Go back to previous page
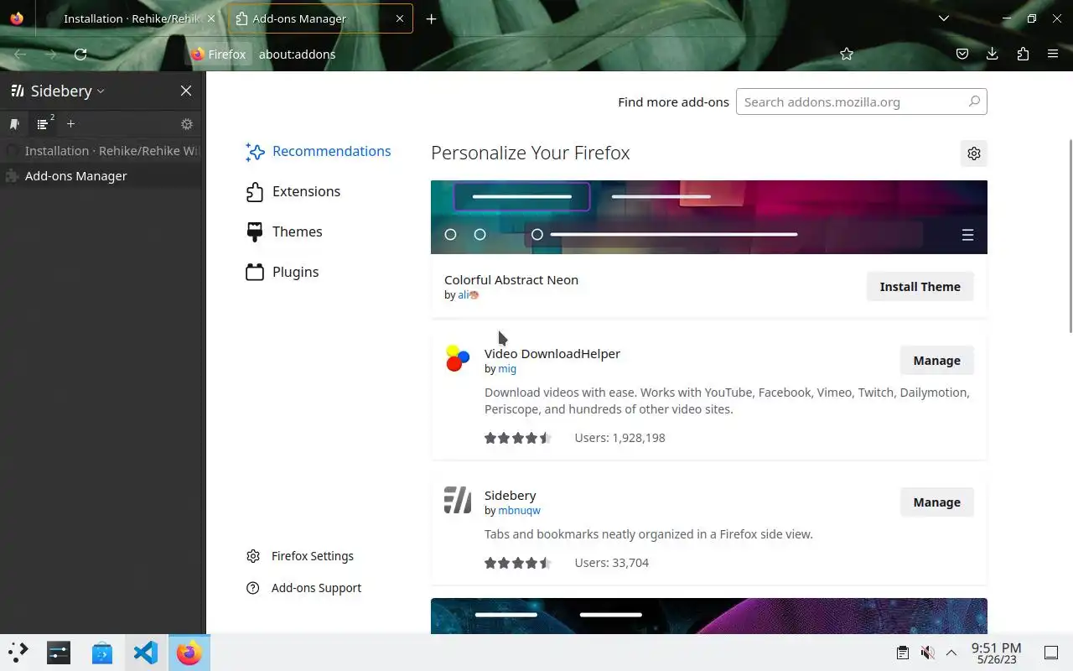The image size is (1073, 671). (20, 54)
